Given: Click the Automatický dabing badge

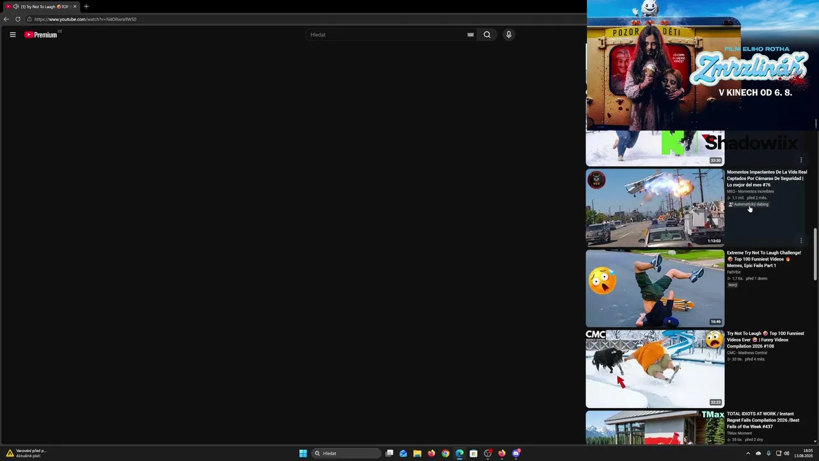Looking at the screenshot, I should click(749, 204).
